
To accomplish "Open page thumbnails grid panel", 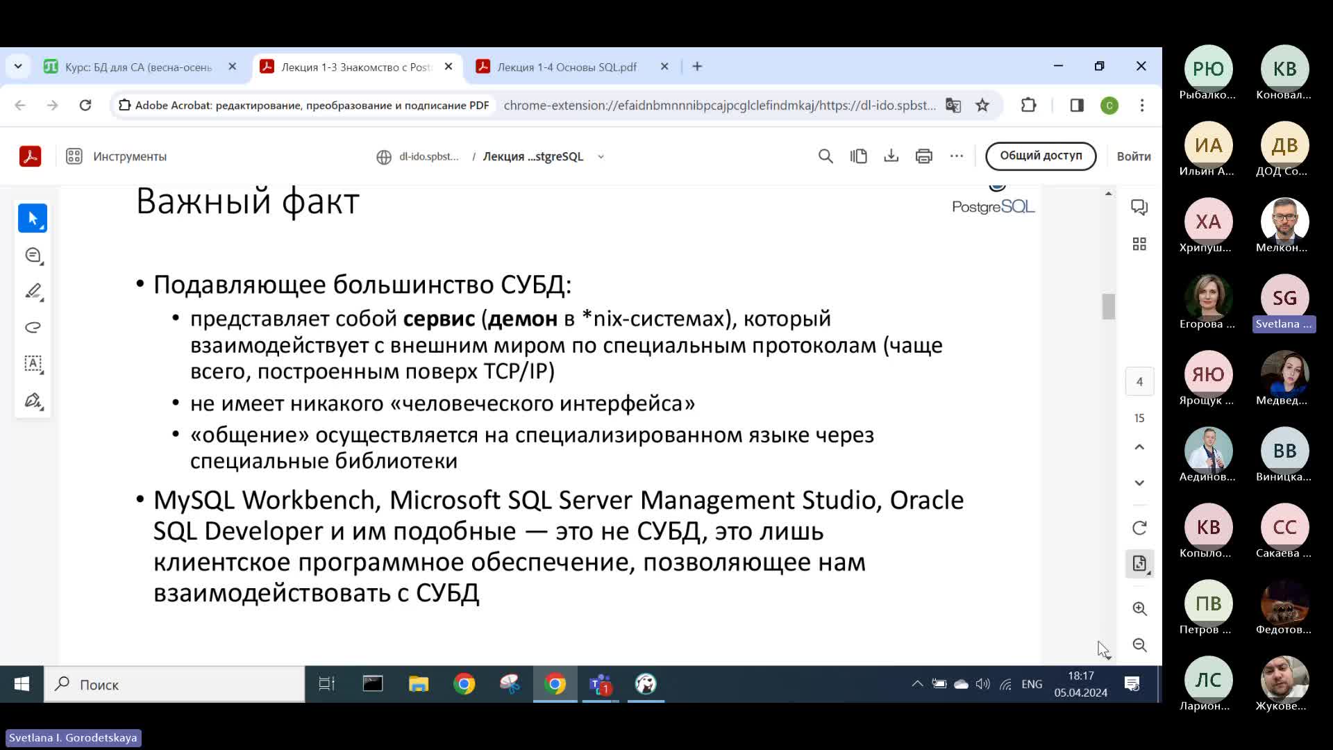I will [1139, 244].
